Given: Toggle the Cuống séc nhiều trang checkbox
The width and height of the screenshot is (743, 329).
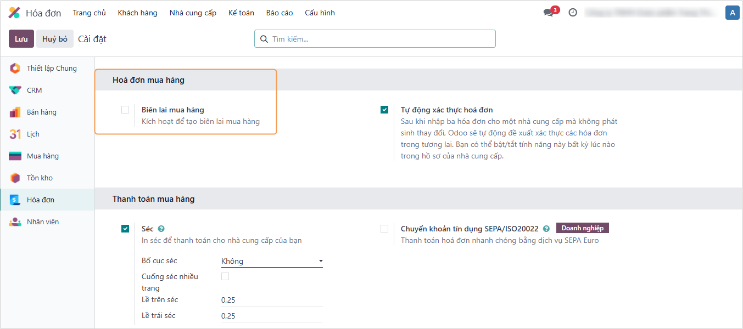Looking at the screenshot, I should coord(225,276).
